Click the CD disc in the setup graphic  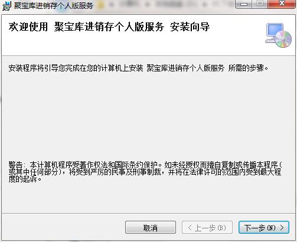pos(283,39)
